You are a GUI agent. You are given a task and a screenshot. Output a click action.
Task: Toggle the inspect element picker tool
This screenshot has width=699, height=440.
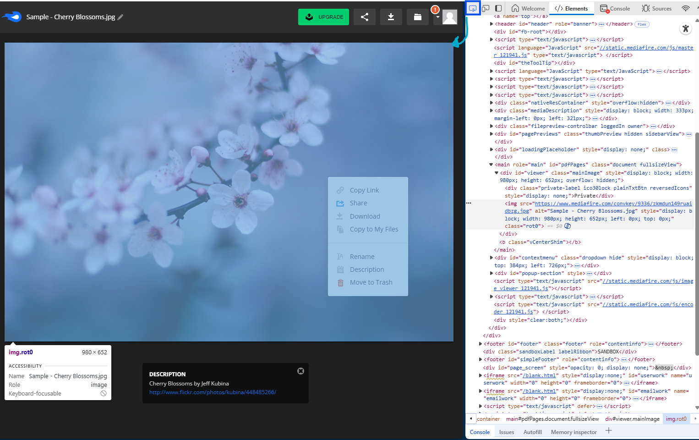click(472, 8)
